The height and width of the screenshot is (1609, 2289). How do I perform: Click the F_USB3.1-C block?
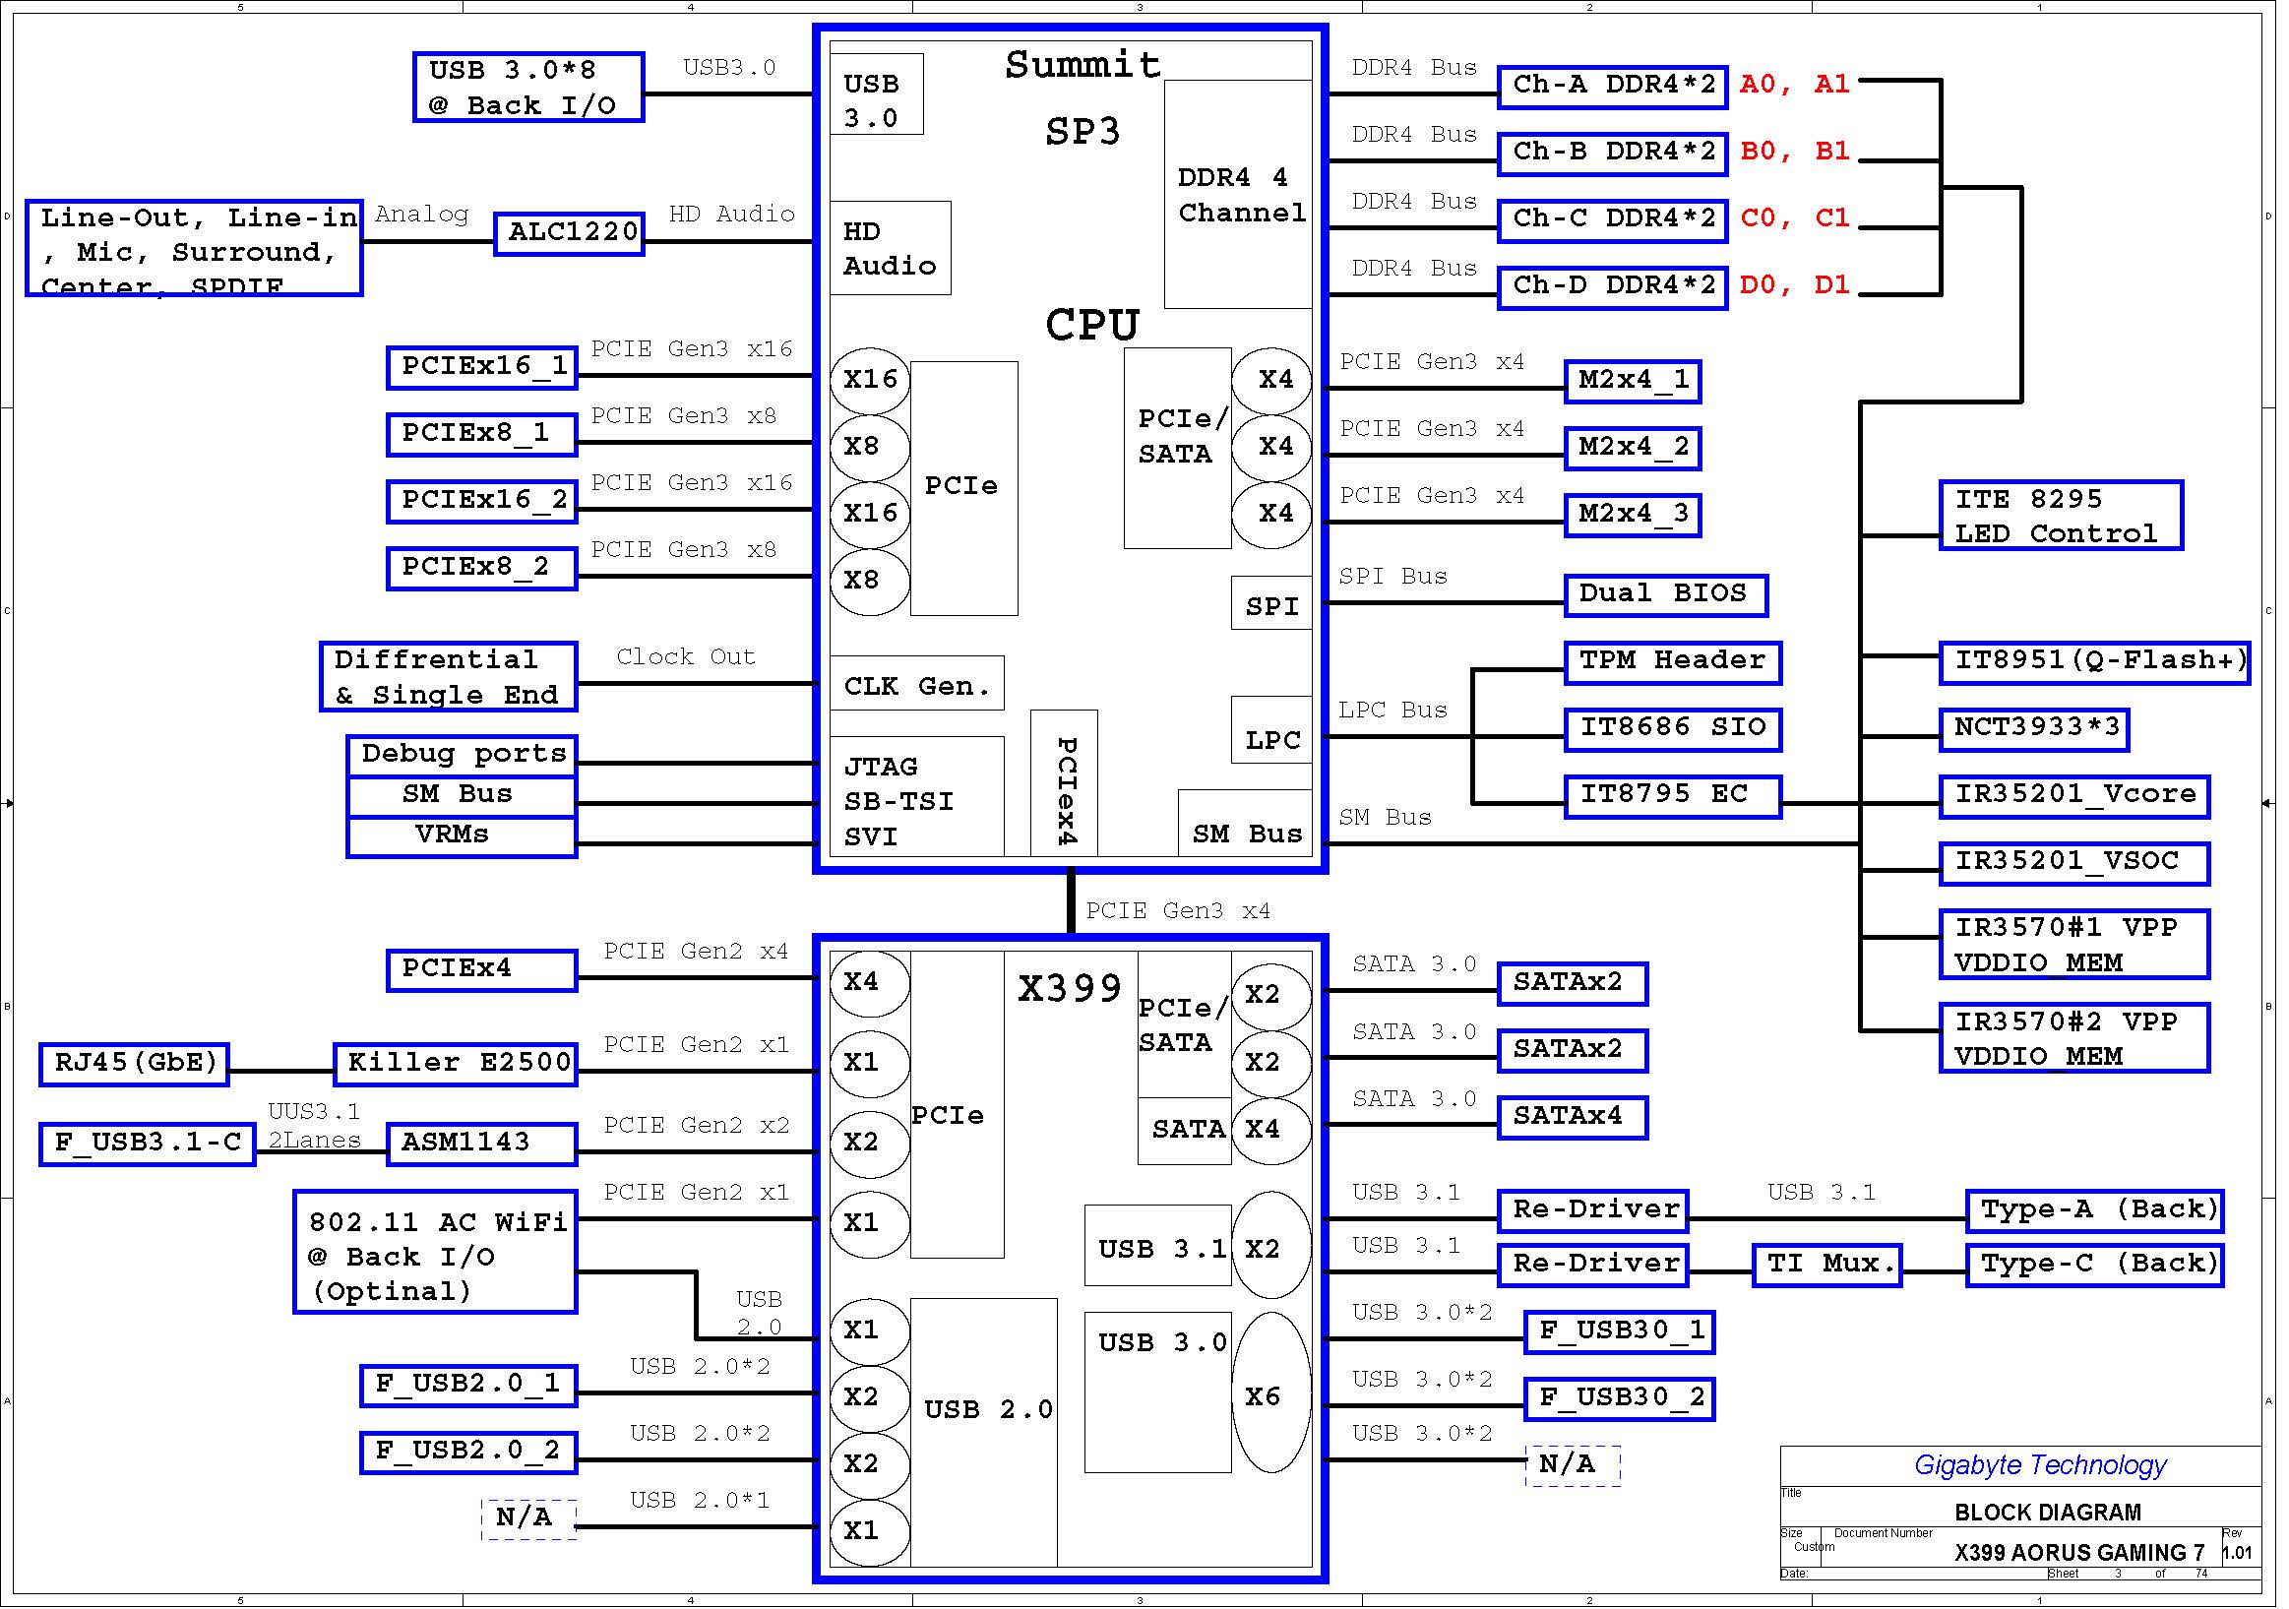tap(148, 1145)
